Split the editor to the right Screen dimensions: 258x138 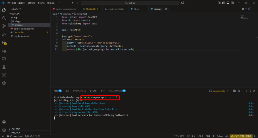point(249,9)
